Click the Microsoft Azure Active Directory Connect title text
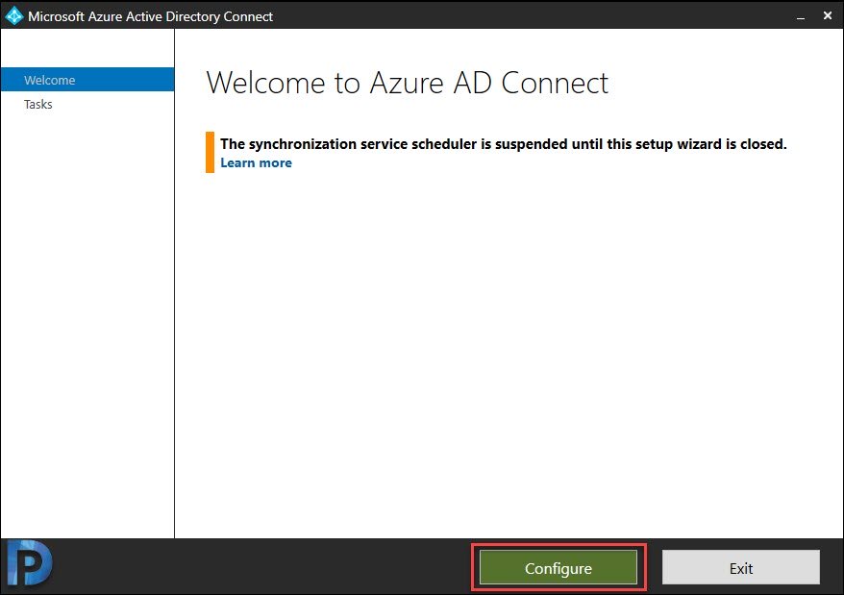The width and height of the screenshot is (844, 595). (x=150, y=16)
